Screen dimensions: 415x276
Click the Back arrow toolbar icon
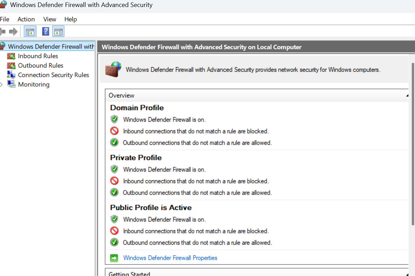click(x=3, y=32)
